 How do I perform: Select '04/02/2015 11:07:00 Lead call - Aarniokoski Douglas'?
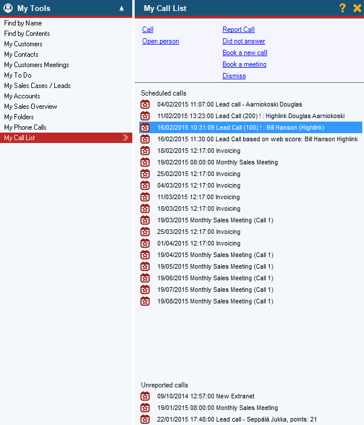[x=229, y=104]
